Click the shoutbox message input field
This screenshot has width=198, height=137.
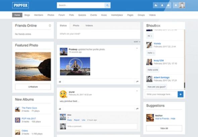pyautogui.click(x=161, y=94)
